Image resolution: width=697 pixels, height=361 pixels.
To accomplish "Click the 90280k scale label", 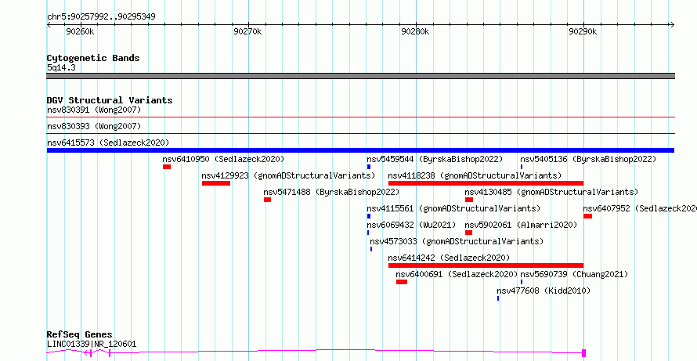I will 415,31.
